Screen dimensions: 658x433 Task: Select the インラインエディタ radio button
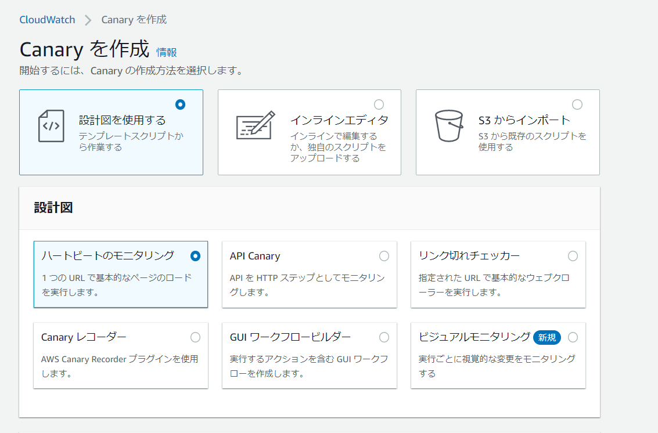point(379,104)
